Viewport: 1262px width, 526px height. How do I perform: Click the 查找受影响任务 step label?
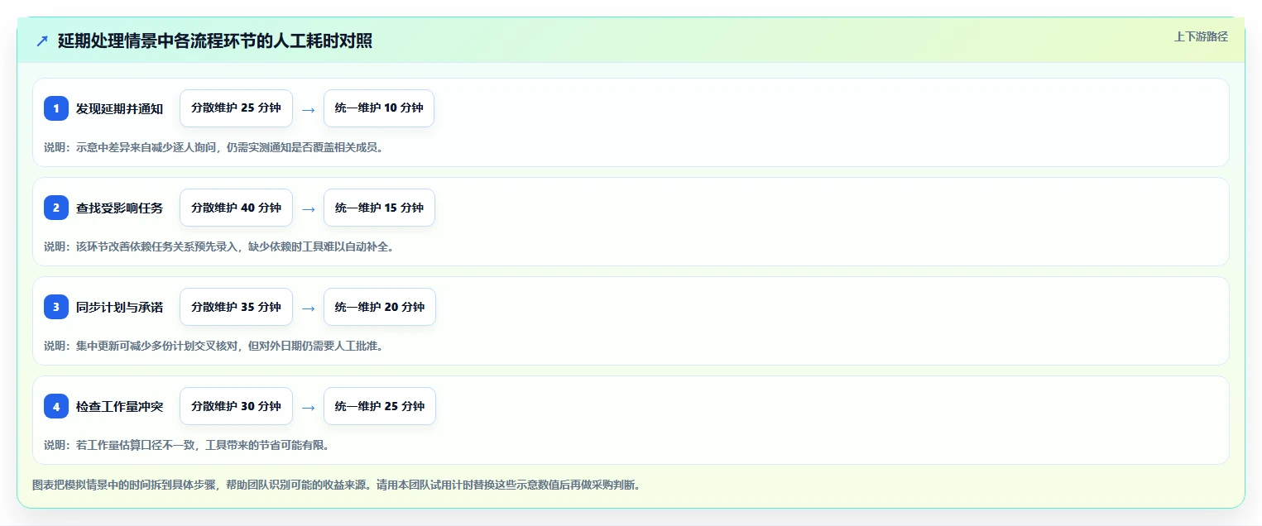tap(119, 208)
